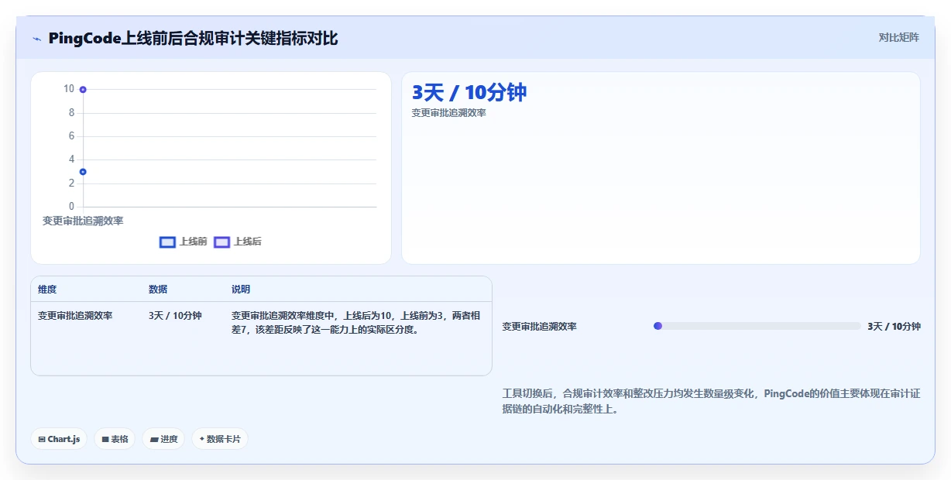The image size is (951, 480).
Task: Click the 变更审批追溯效率 caption under card heading
Action: 449,113
